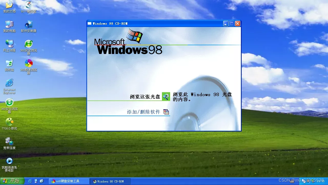Viewport: 328px width, 185px height.
Task: Open the 宽带连接 desktop icon
Action: (x=9, y=143)
